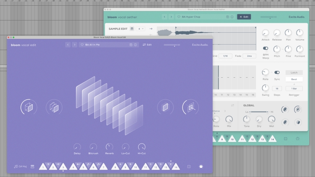Image resolution: width=315 pixels, height=177 pixels.
Task: Select half-speed /2 modifier key
Action: pos(48,165)
